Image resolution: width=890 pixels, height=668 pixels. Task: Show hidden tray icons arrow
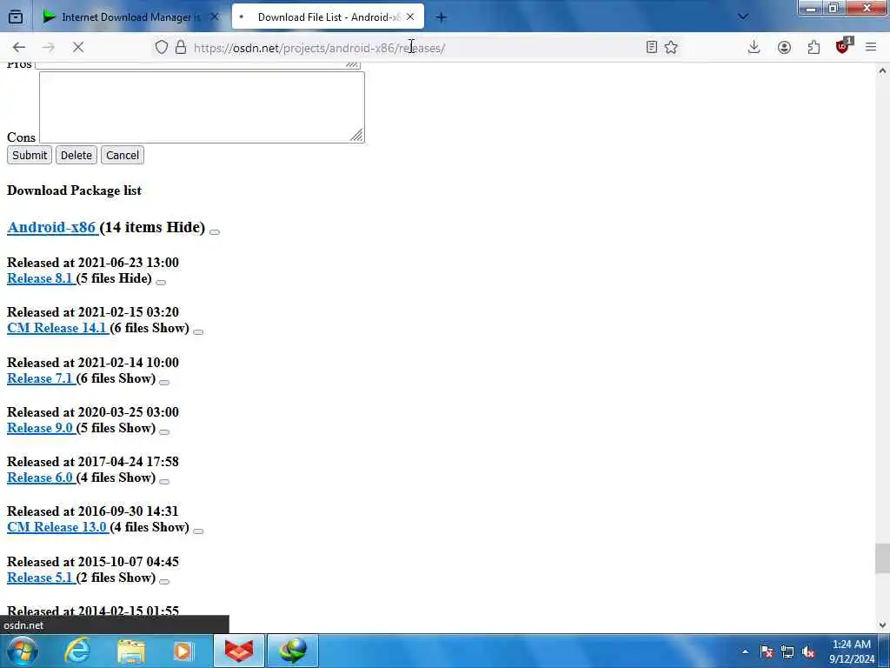click(x=745, y=651)
